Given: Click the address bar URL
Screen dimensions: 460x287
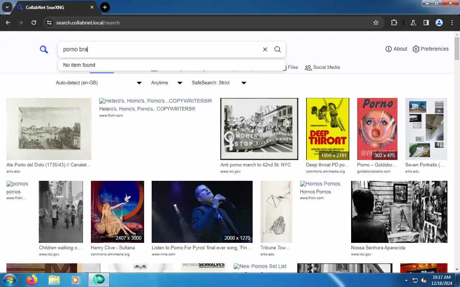Looking at the screenshot, I should click(88, 23).
